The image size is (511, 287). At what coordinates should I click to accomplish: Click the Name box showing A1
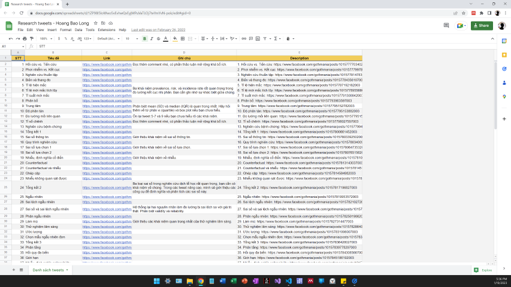pos(13,46)
